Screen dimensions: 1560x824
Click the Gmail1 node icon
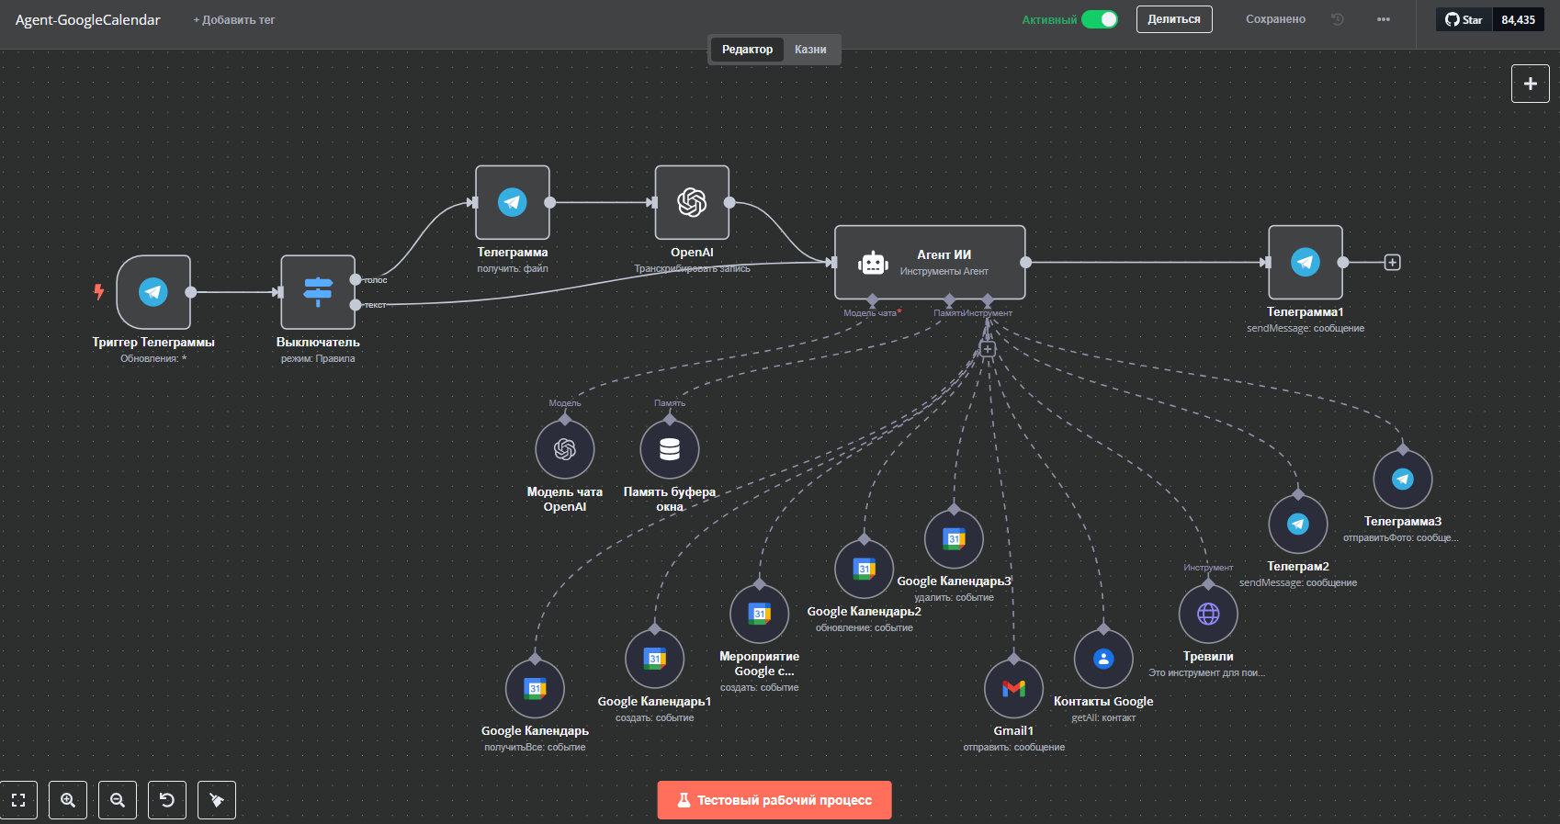click(1013, 688)
